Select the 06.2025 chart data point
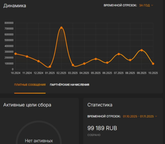165x144 pixels. point(107,63)
